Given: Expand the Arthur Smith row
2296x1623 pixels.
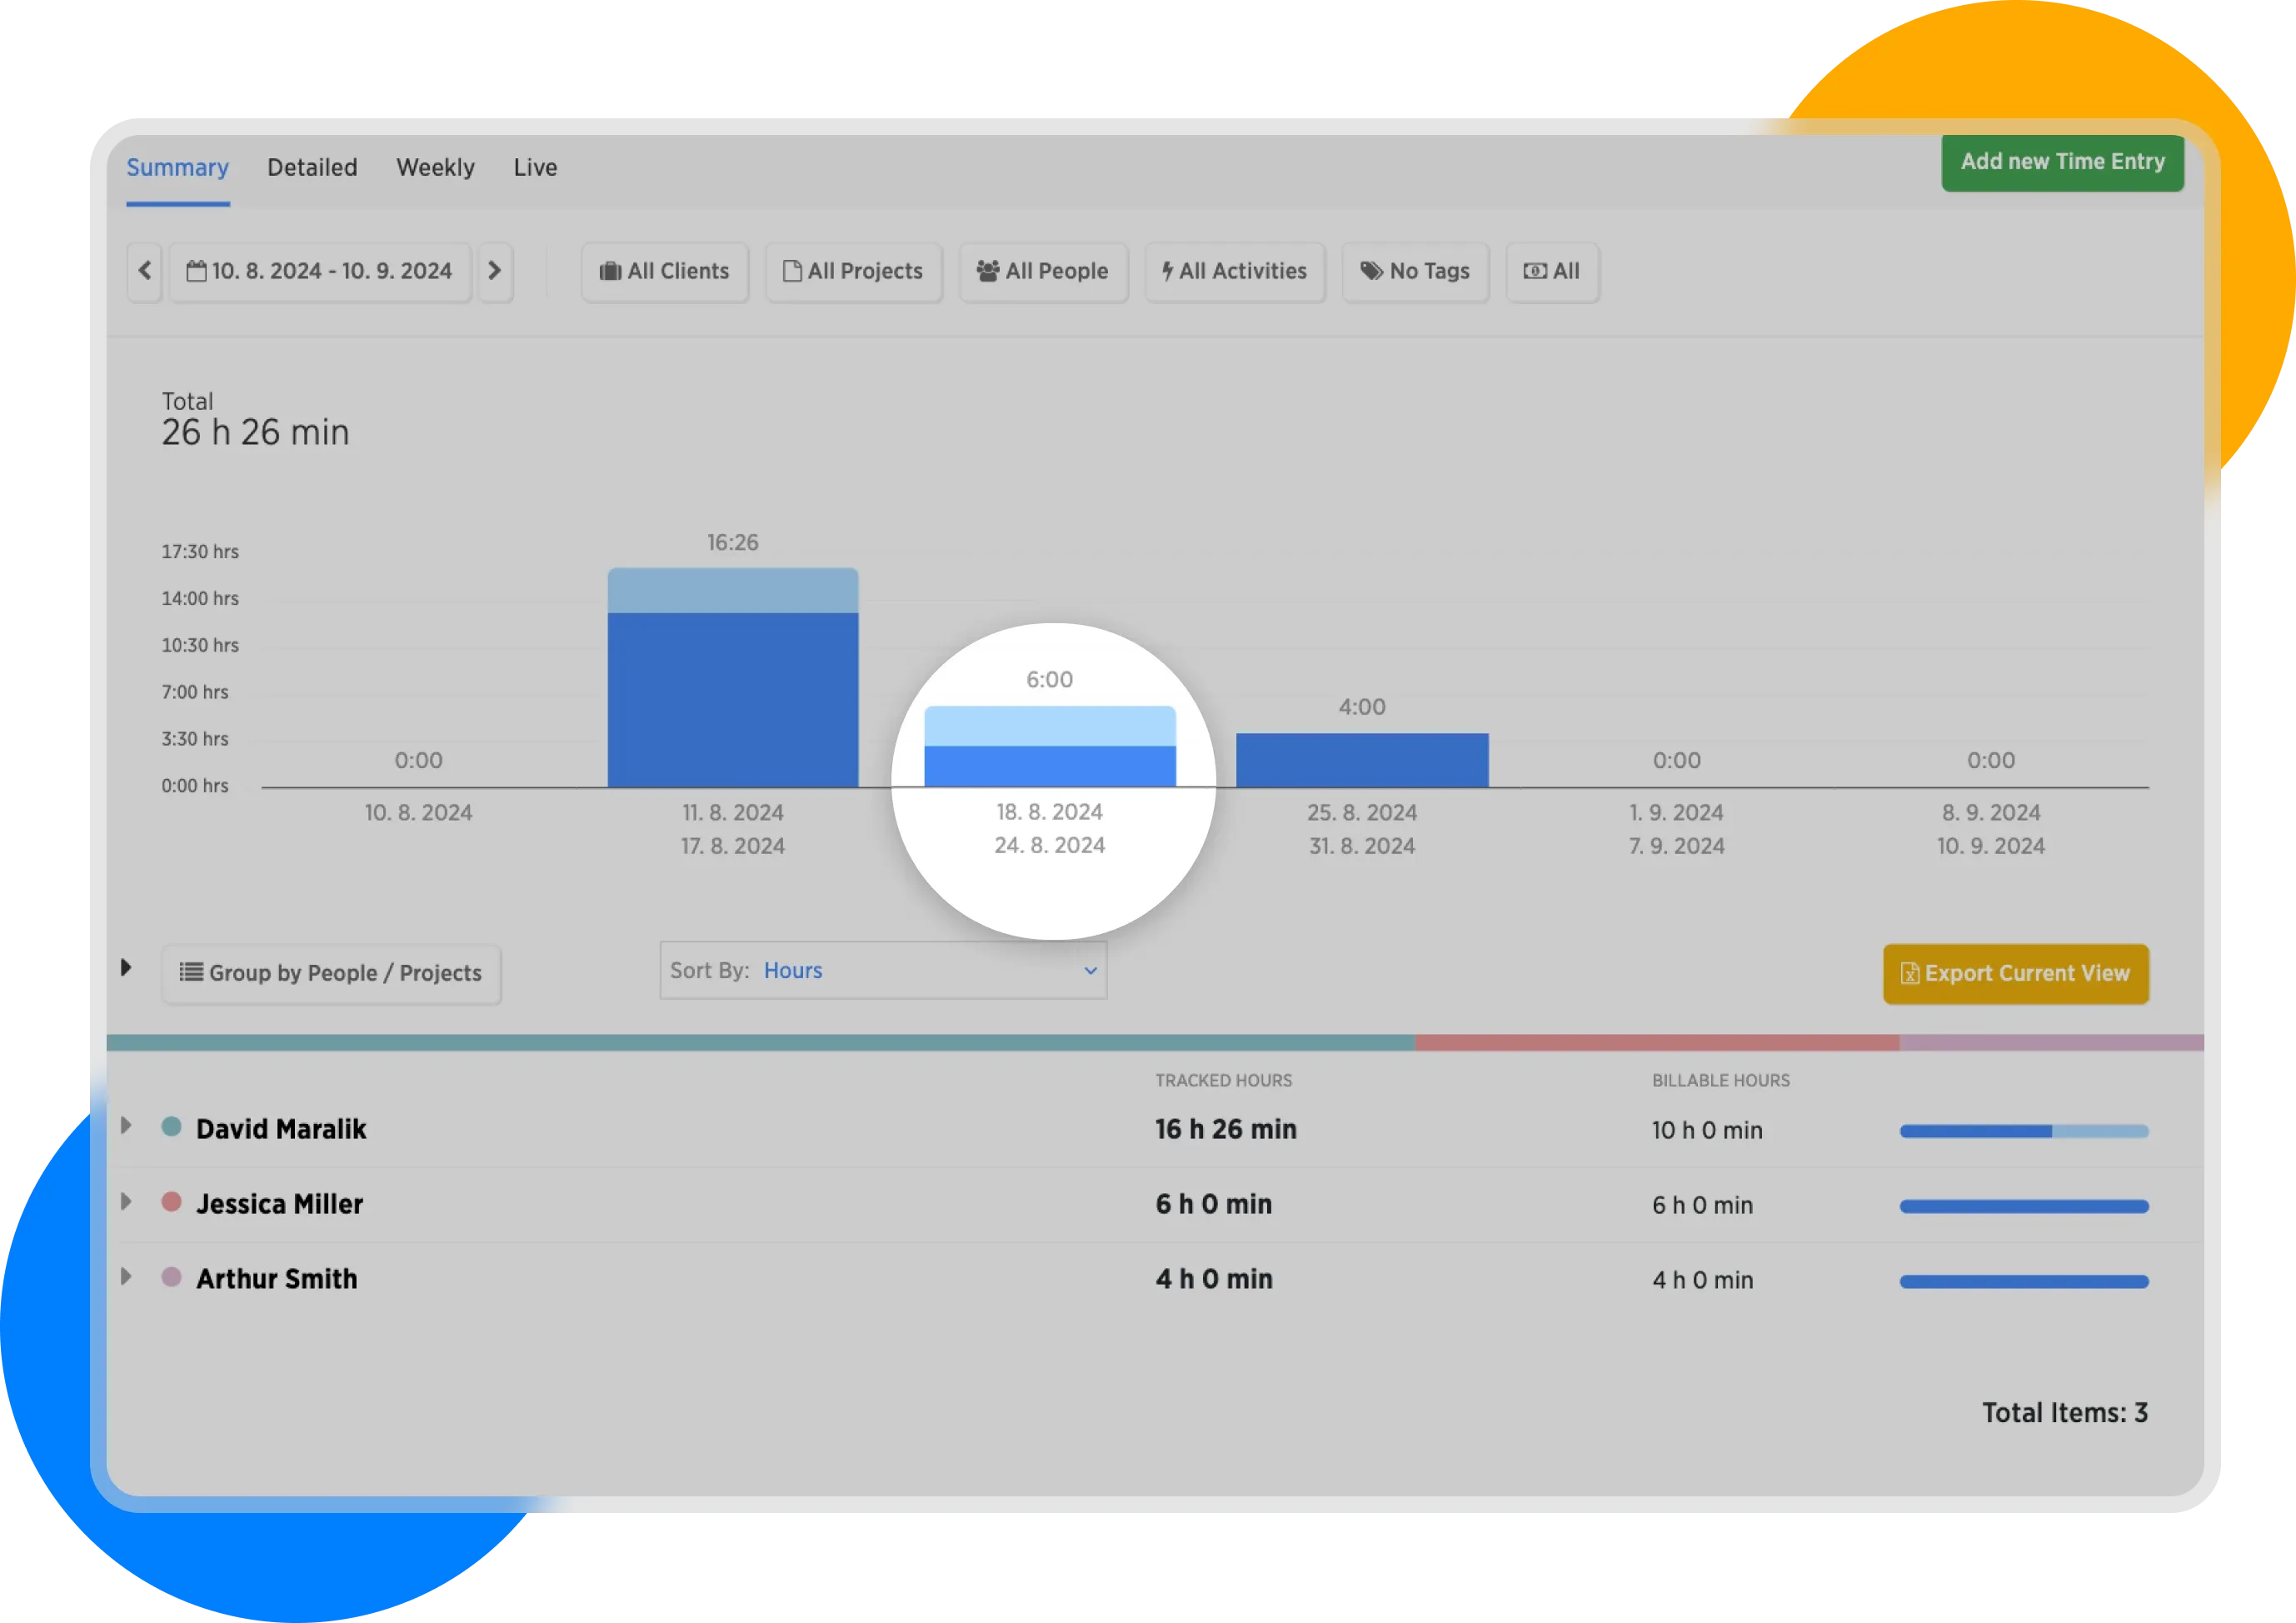Looking at the screenshot, I should click(x=126, y=1276).
